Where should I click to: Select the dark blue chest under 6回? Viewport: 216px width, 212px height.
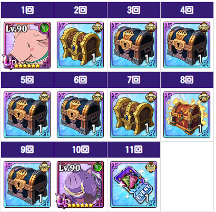80,115
